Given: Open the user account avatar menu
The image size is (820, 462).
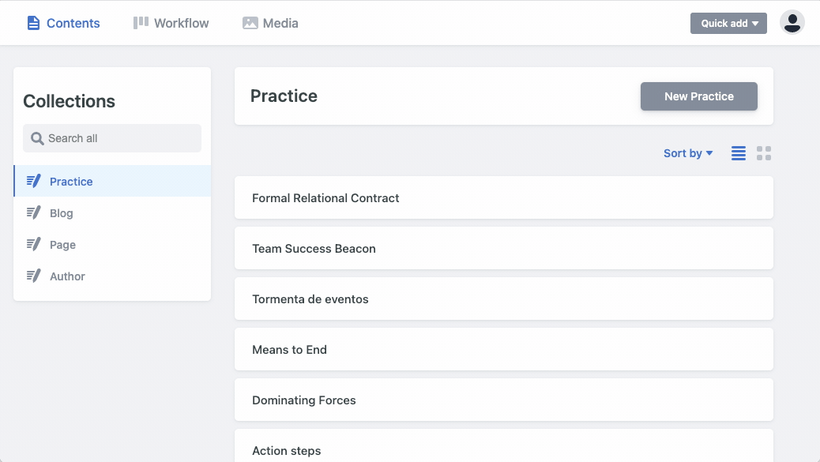Looking at the screenshot, I should pyautogui.click(x=792, y=23).
